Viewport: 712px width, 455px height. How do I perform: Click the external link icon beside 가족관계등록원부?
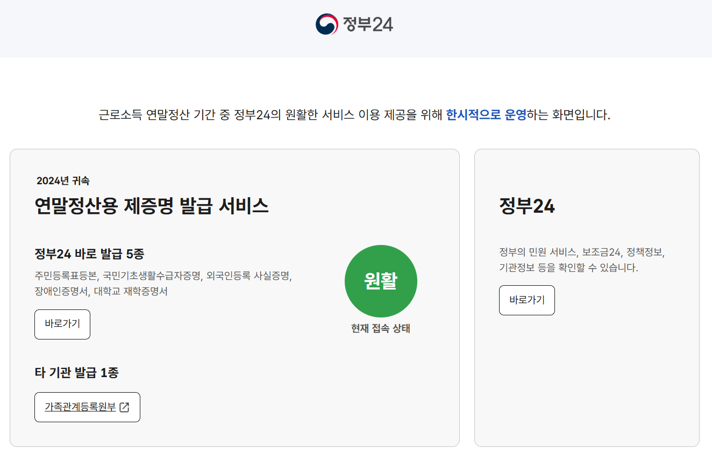click(124, 407)
